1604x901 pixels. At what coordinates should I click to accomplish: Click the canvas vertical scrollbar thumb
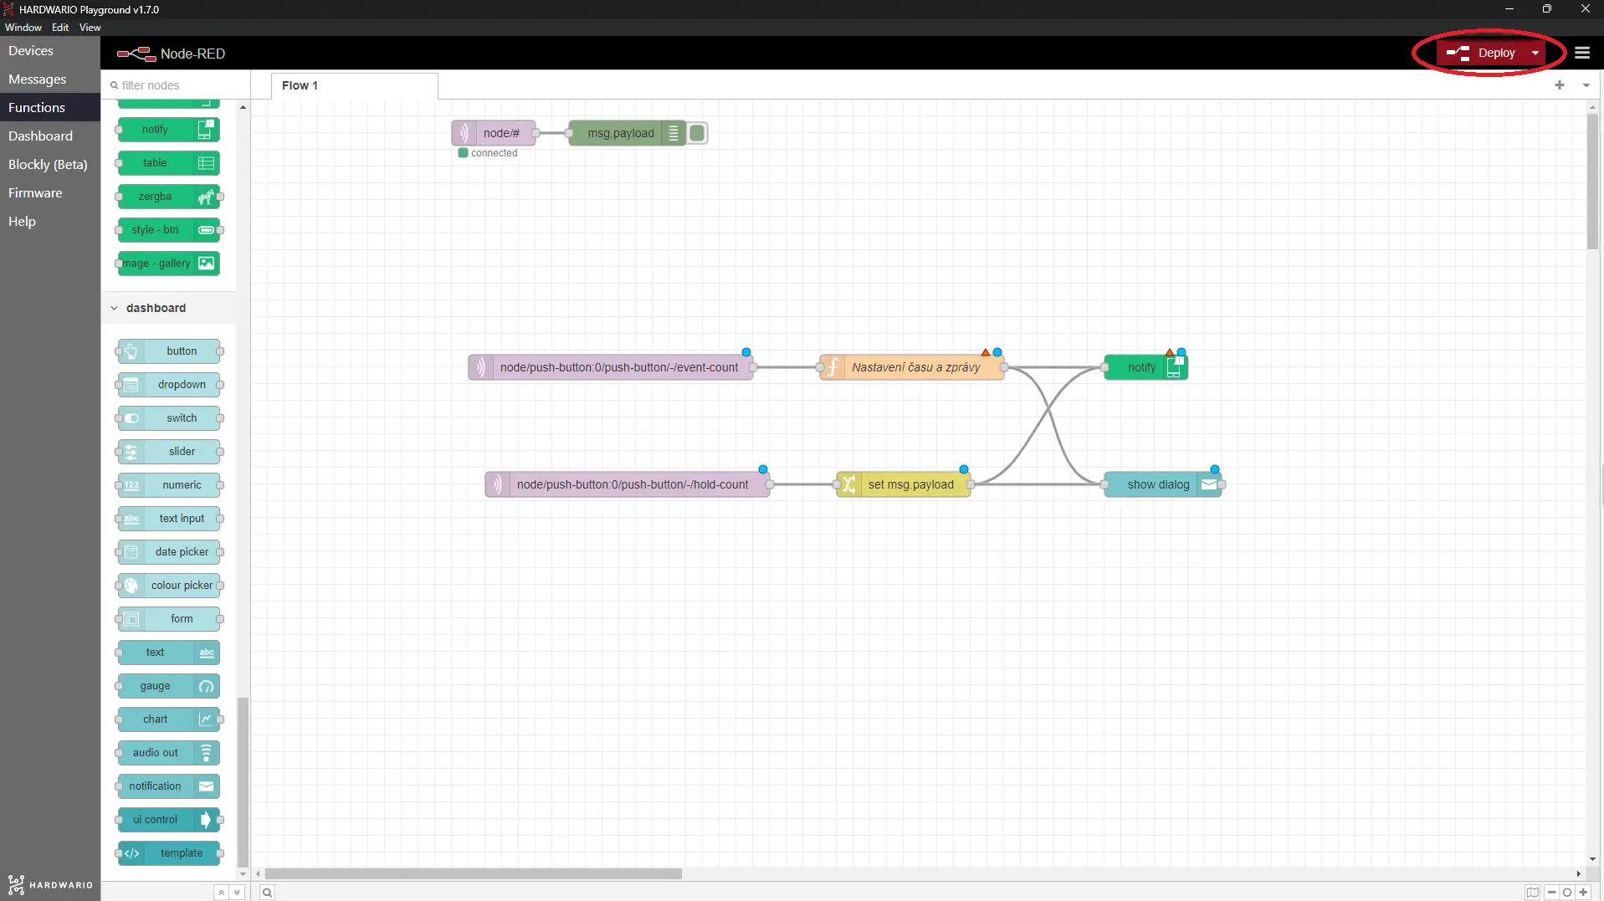[x=1592, y=181]
